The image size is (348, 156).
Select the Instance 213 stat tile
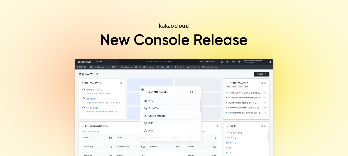[x=98, y=138]
